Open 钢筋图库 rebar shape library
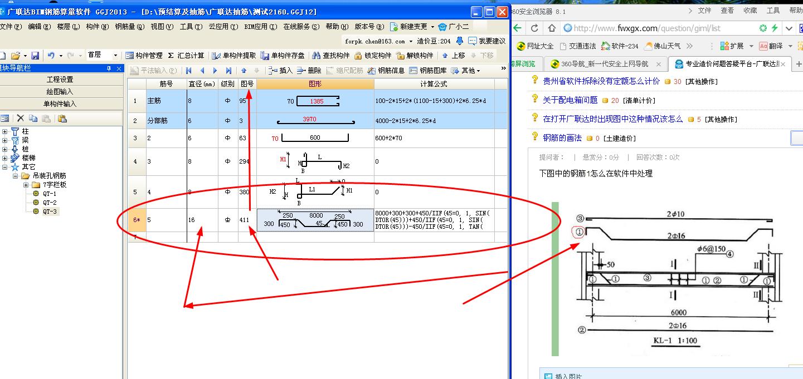The width and height of the screenshot is (803, 379). click(428, 71)
